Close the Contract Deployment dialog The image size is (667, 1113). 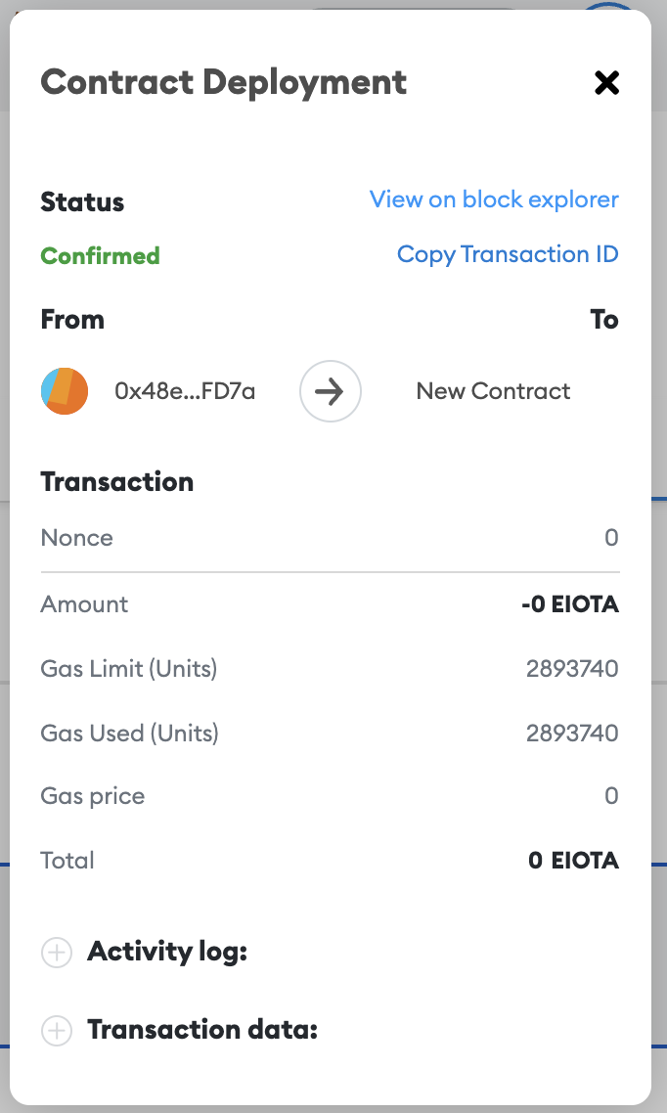pyautogui.click(x=606, y=83)
